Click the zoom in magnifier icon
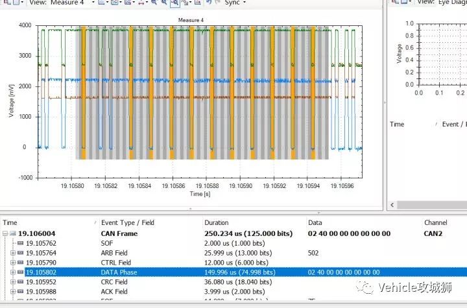467x308 pixels. point(154,2)
